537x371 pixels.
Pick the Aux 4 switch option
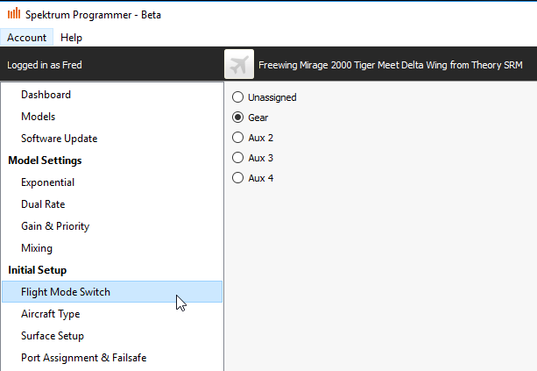237,178
